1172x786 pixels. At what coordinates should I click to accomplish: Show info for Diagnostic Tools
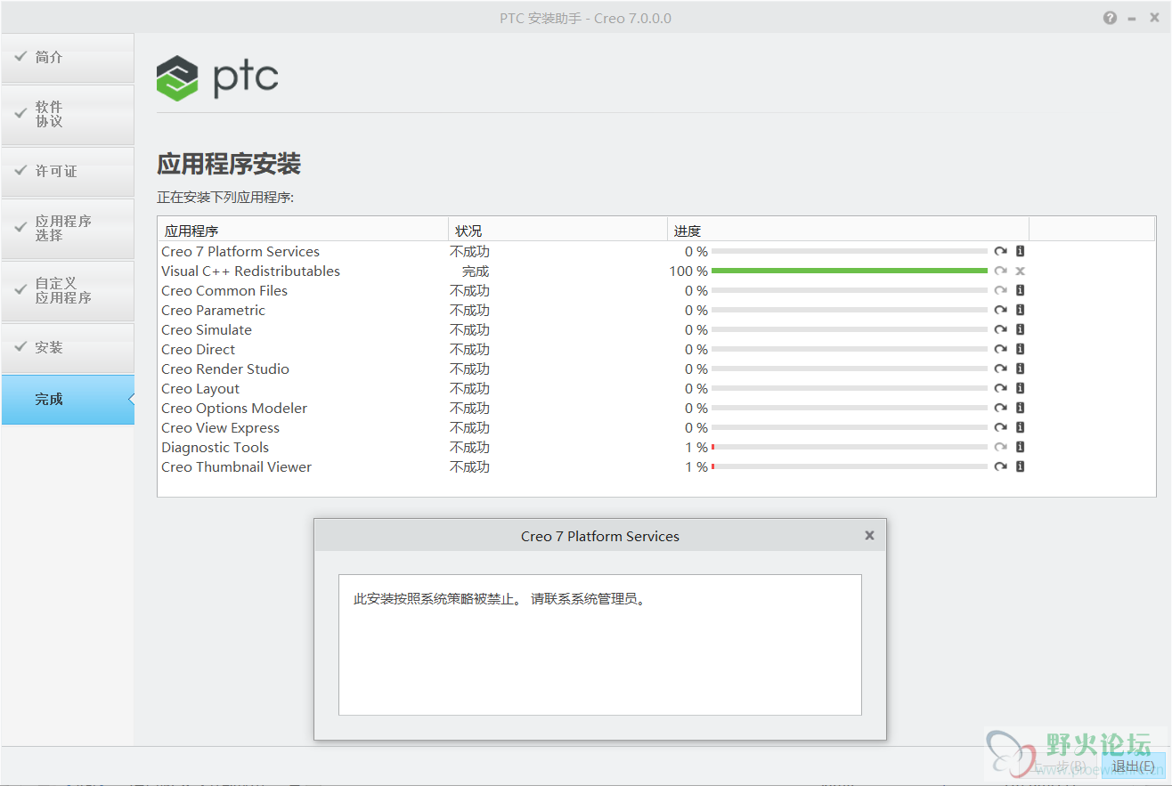(x=1021, y=447)
